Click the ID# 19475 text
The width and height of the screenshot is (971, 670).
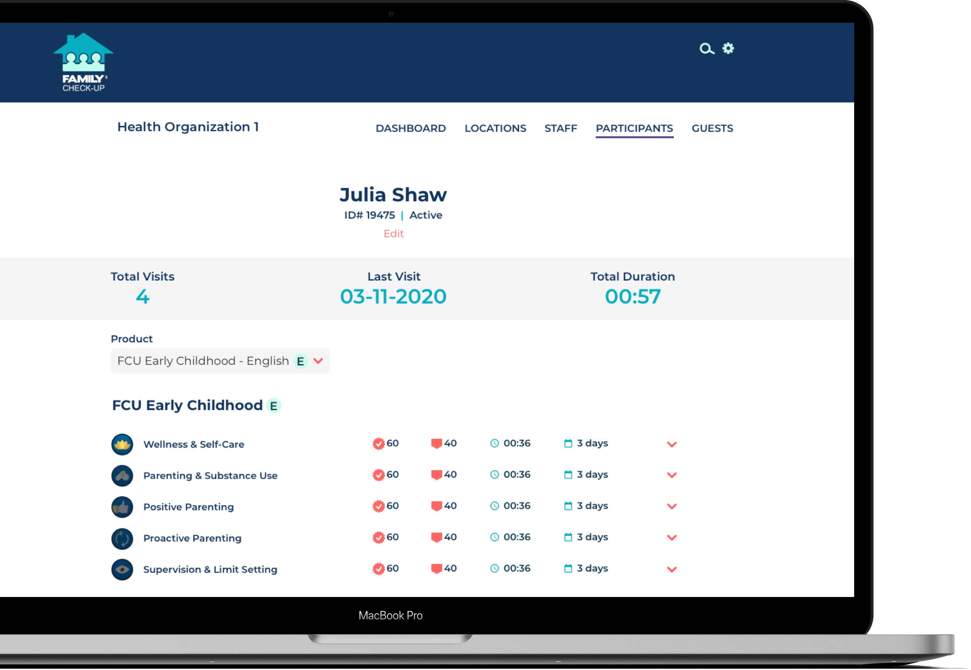(370, 215)
